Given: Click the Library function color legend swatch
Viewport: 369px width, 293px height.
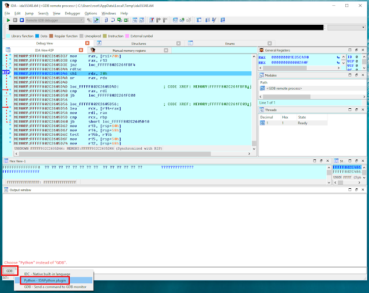Looking at the screenshot, I should (x=8, y=36).
